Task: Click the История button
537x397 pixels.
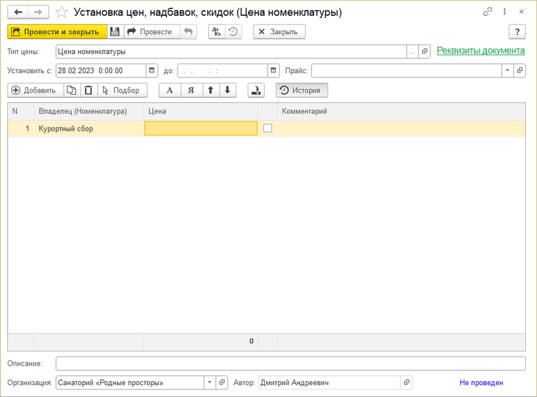Action: point(301,90)
